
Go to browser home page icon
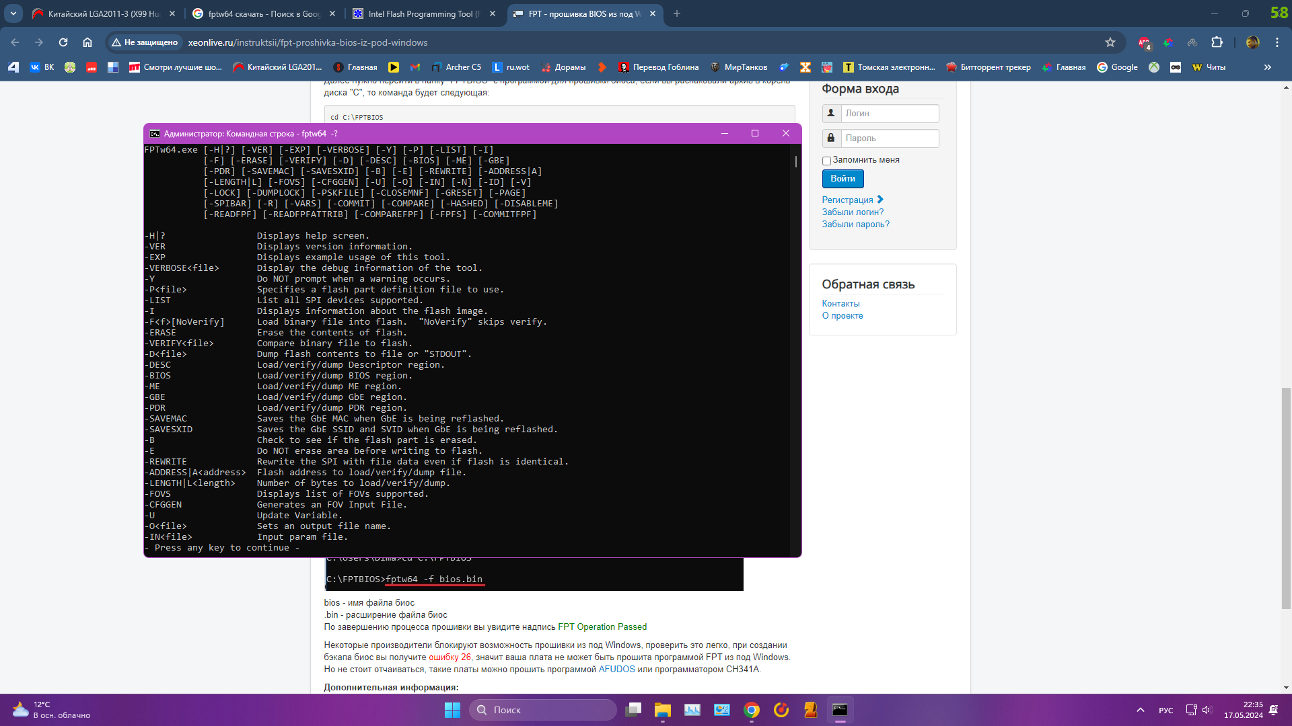click(87, 42)
